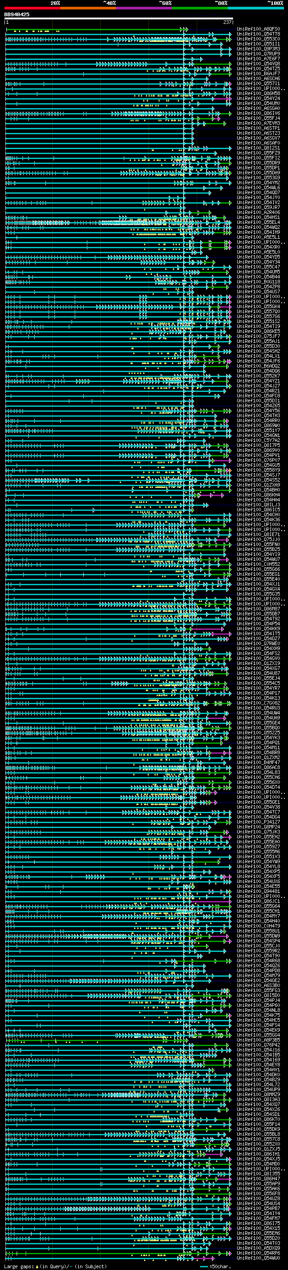Select the query name BB940425
This screenshot has height=1270, width=288.
[17, 14]
